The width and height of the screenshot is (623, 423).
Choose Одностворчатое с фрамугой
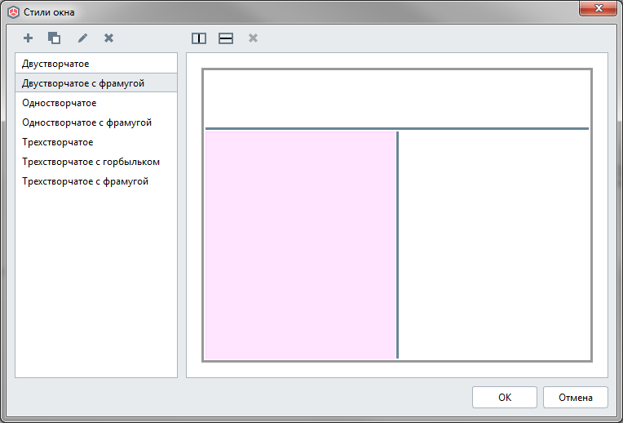(x=96, y=122)
